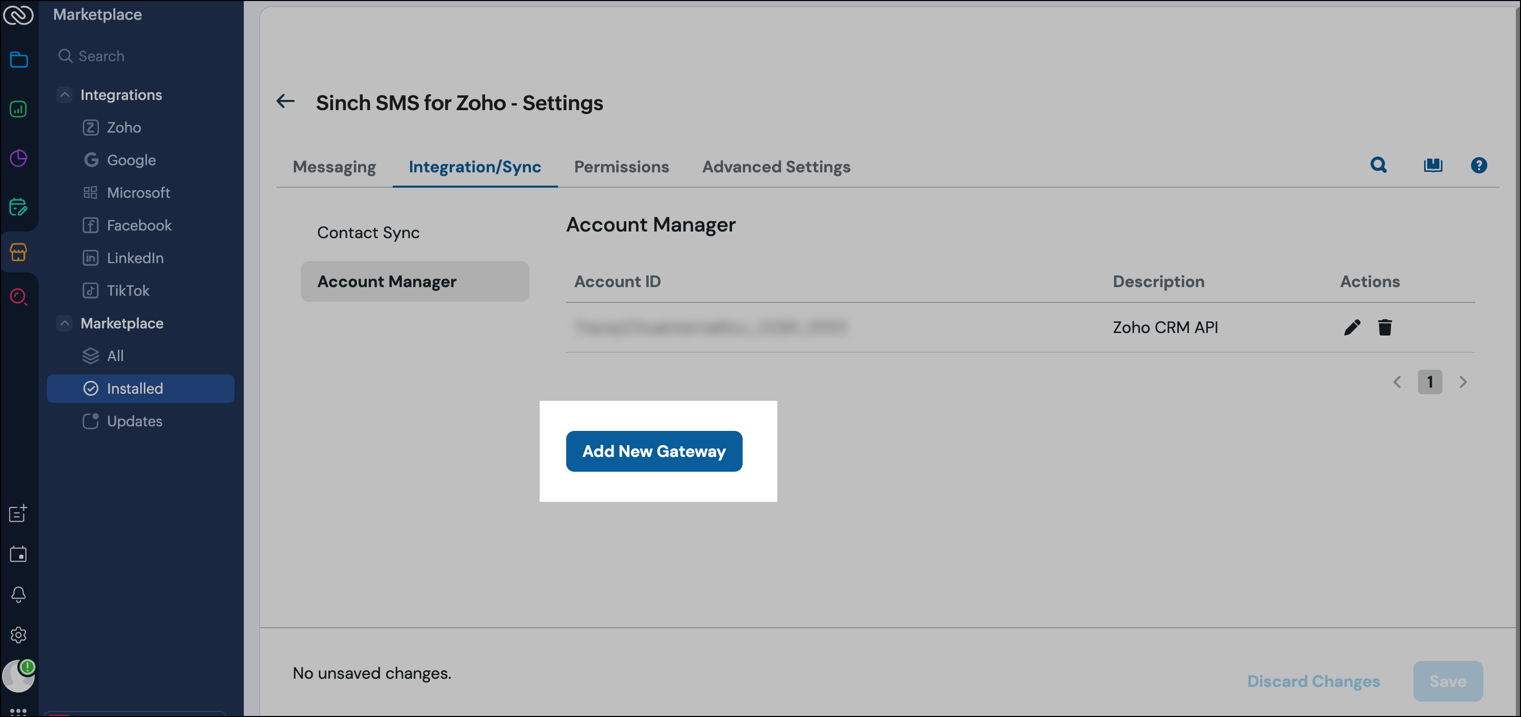
Task: Open the folder icon in the left rail
Action: pos(18,60)
